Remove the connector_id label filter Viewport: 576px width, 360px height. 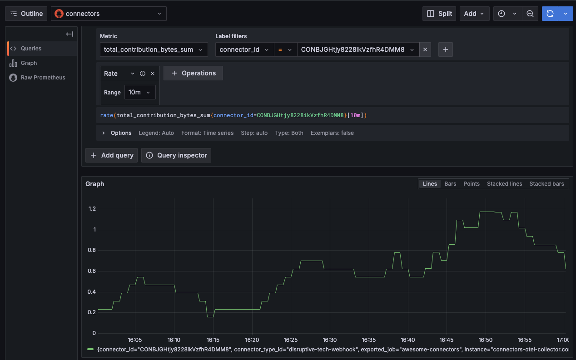pyautogui.click(x=425, y=49)
